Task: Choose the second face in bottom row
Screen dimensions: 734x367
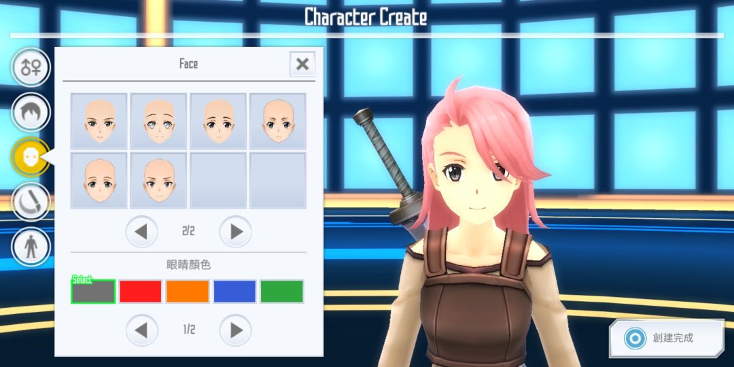Action: click(158, 180)
